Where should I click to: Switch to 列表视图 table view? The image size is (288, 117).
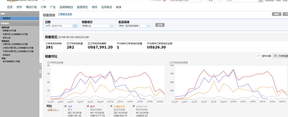coord(280,56)
